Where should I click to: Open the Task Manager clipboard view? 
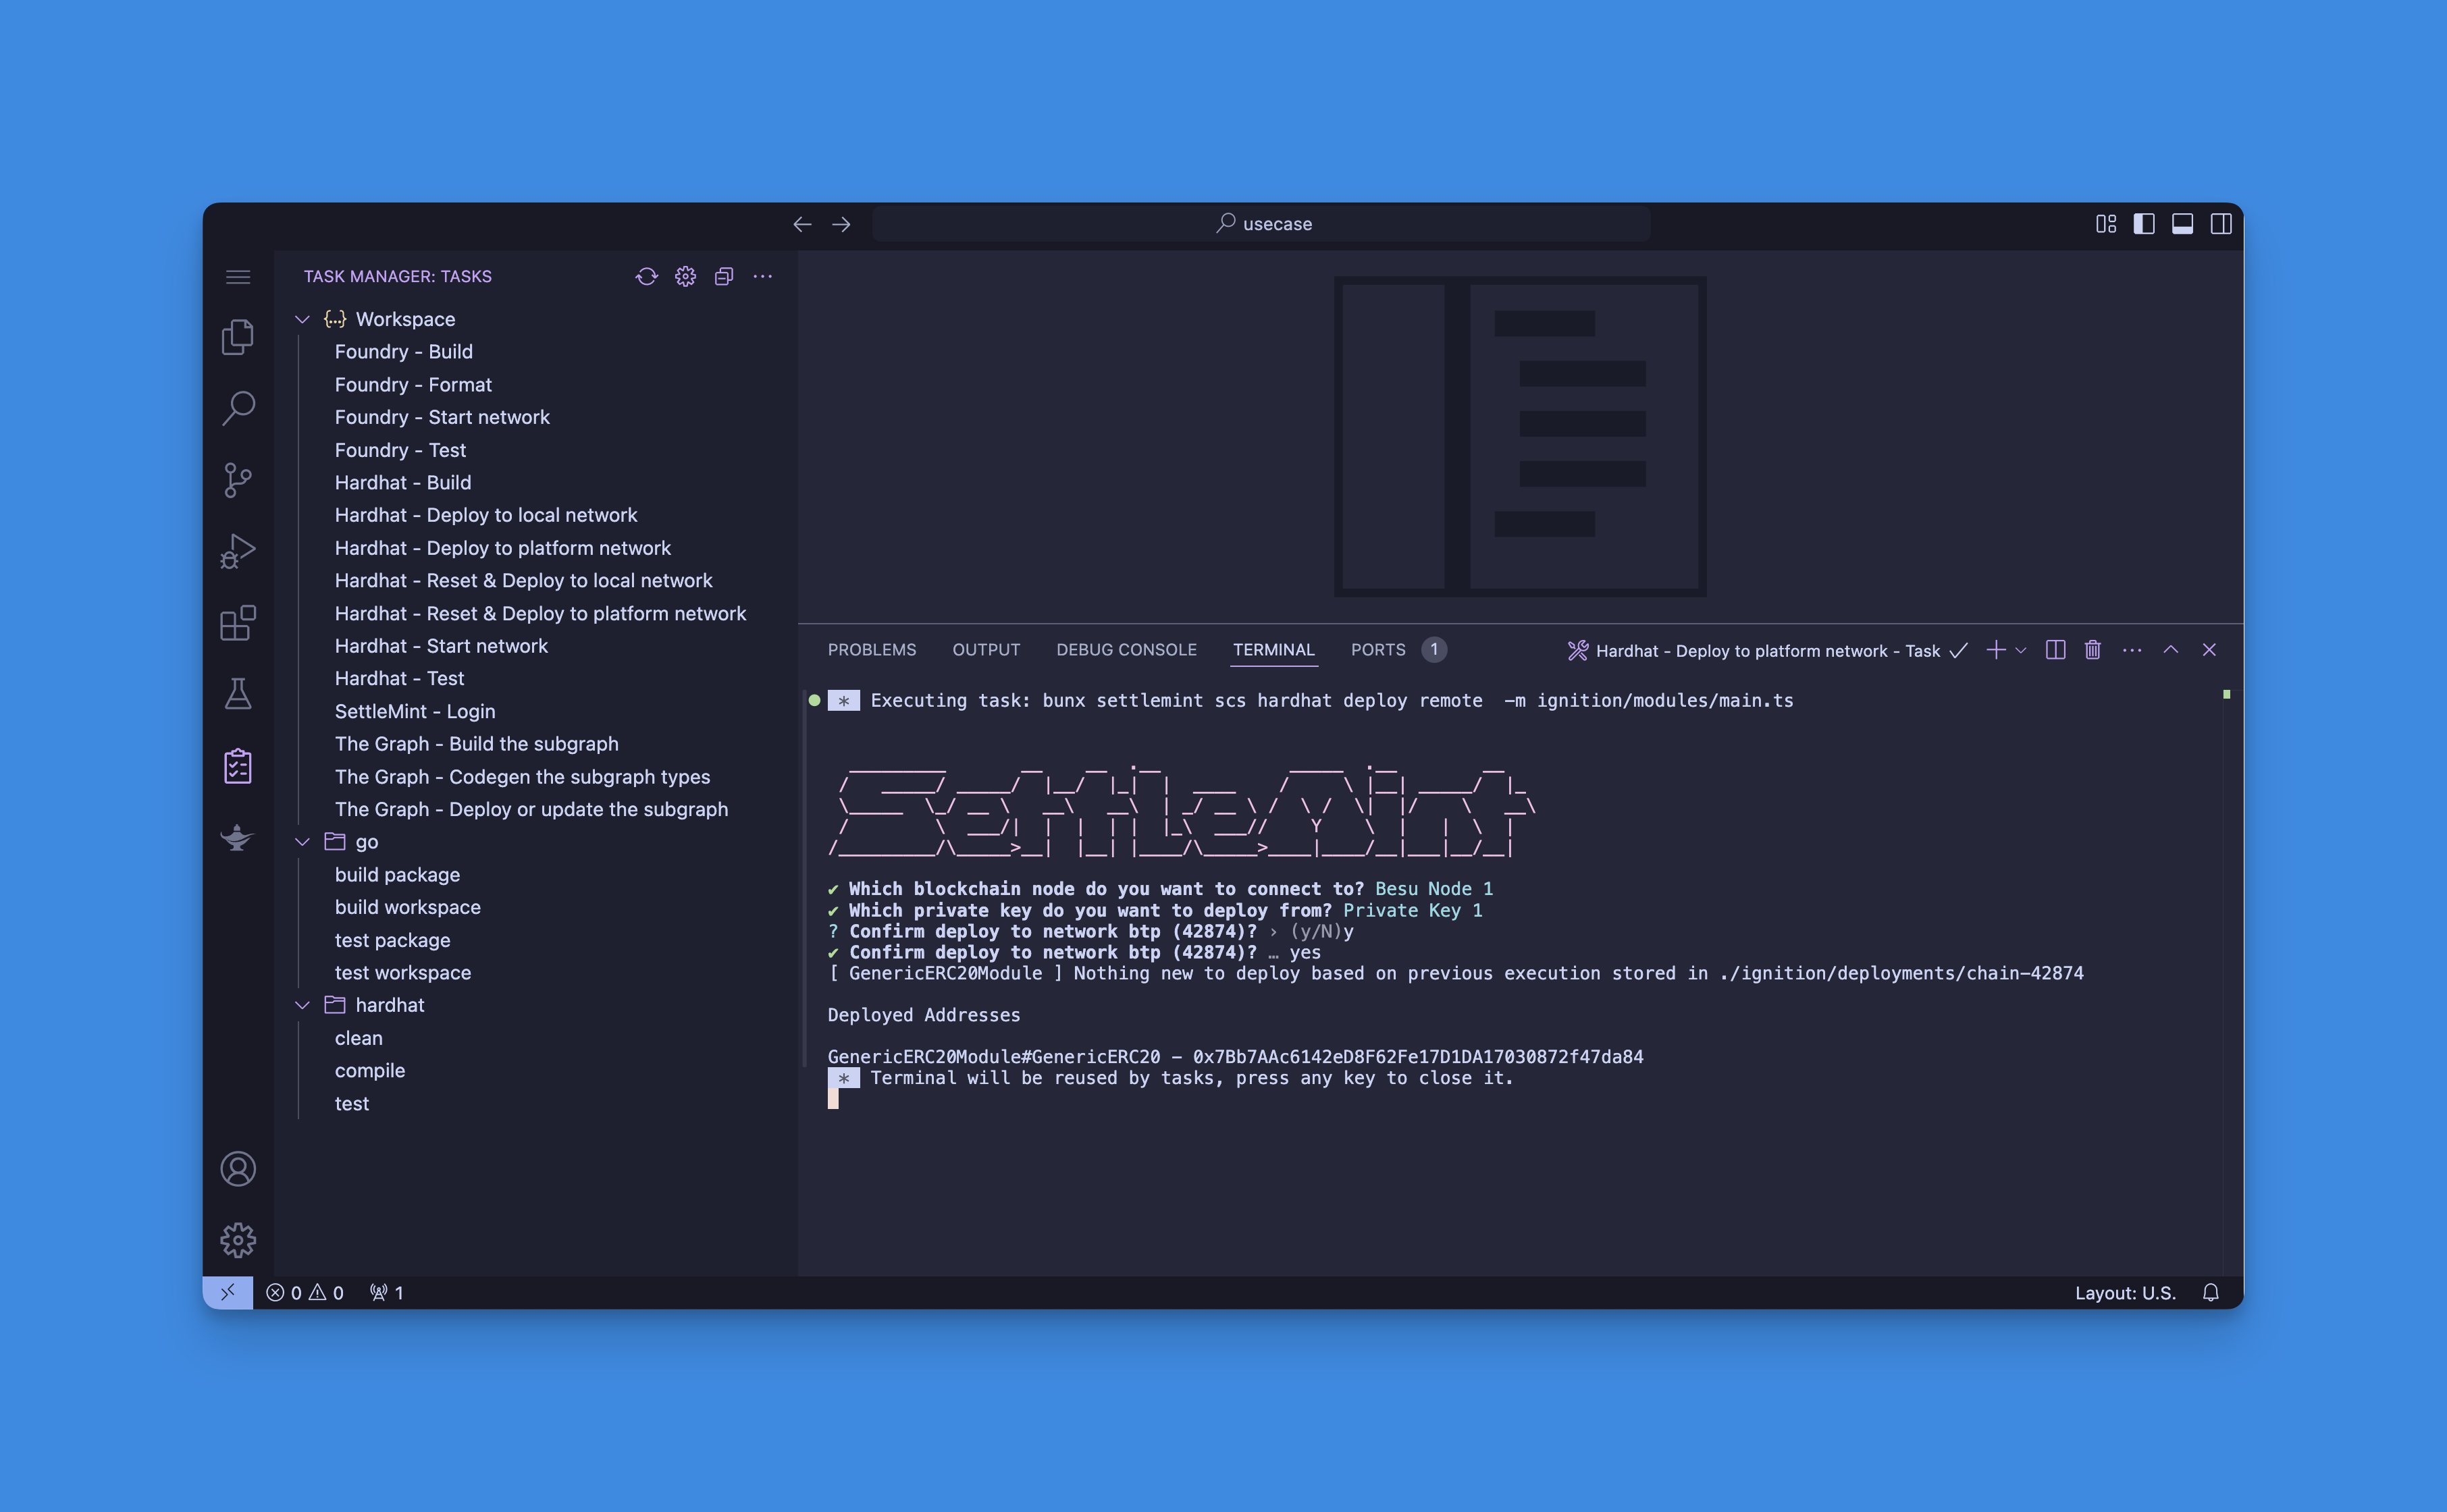click(x=238, y=766)
